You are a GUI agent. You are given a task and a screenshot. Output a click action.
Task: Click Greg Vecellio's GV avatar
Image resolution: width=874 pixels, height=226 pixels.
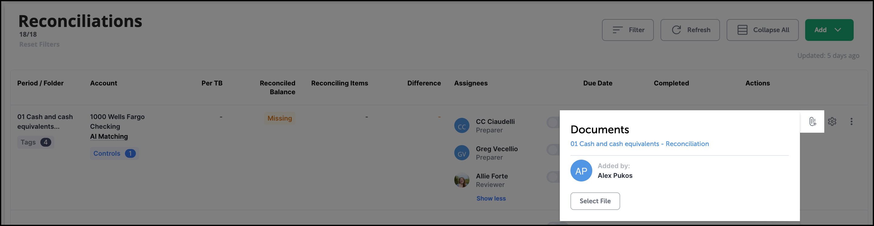(462, 153)
